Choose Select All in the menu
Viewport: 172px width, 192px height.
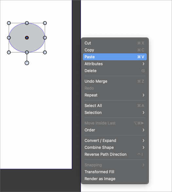115,106
